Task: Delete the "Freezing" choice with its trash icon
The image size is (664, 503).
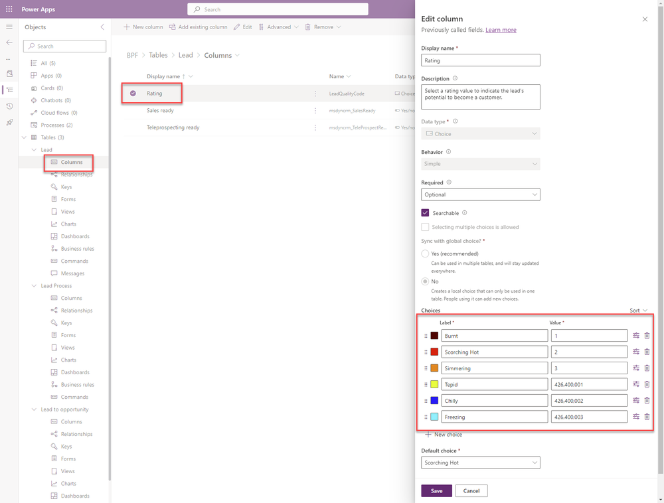Action: pyautogui.click(x=647, y=416)
